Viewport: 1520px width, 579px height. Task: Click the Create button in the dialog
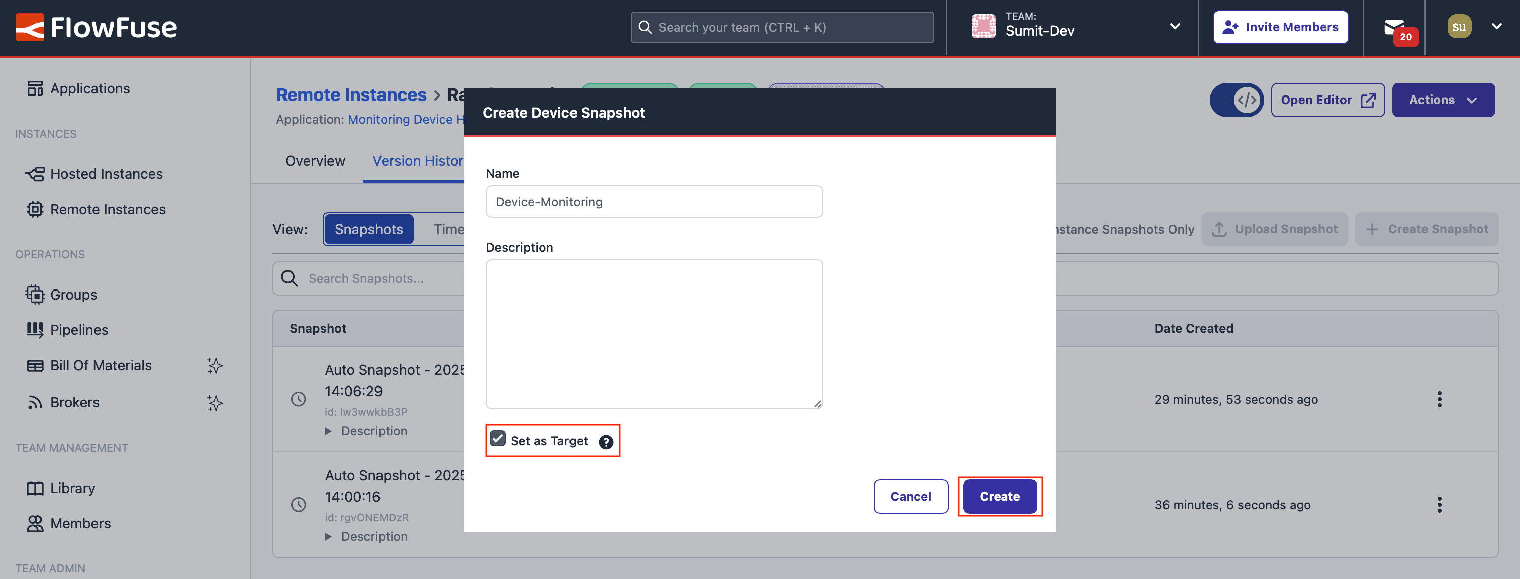(1000, 497)
